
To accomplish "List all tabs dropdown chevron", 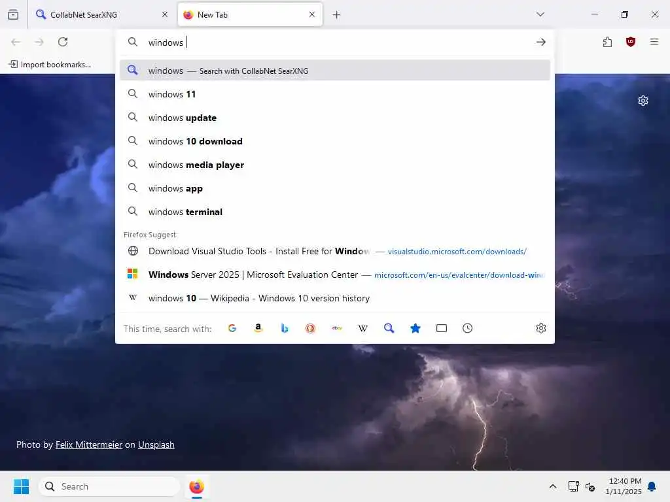I will [x=540, y=14].
